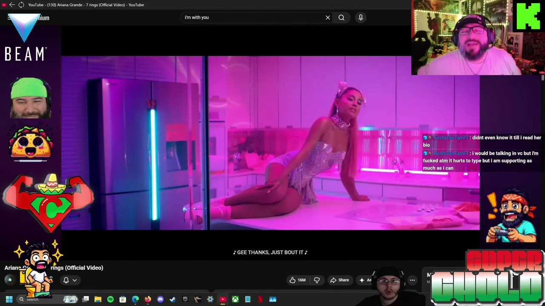Launch Spotify from the taskbar
The height and width of the screenshot is (306, 545).
click(x=110, y=299)
